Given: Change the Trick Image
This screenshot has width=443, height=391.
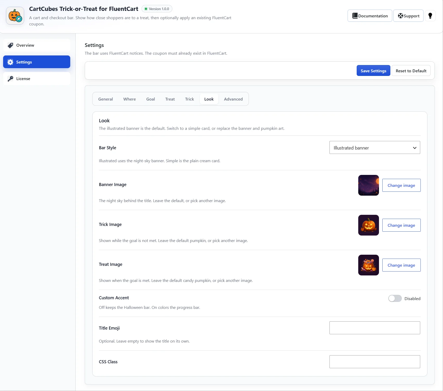Looking at the screenshot, I should (401, 225).
